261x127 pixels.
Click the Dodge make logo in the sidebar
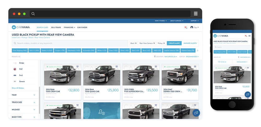tap(15, 63)
